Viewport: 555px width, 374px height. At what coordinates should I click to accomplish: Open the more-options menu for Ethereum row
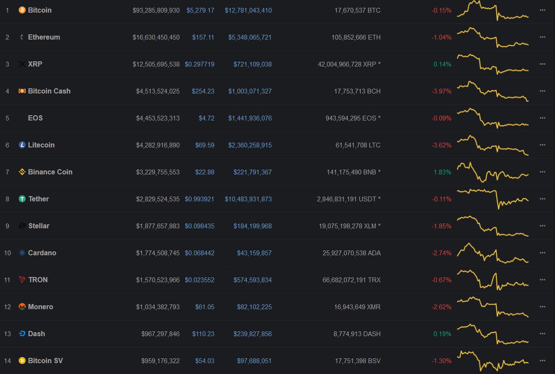[542, 37]
